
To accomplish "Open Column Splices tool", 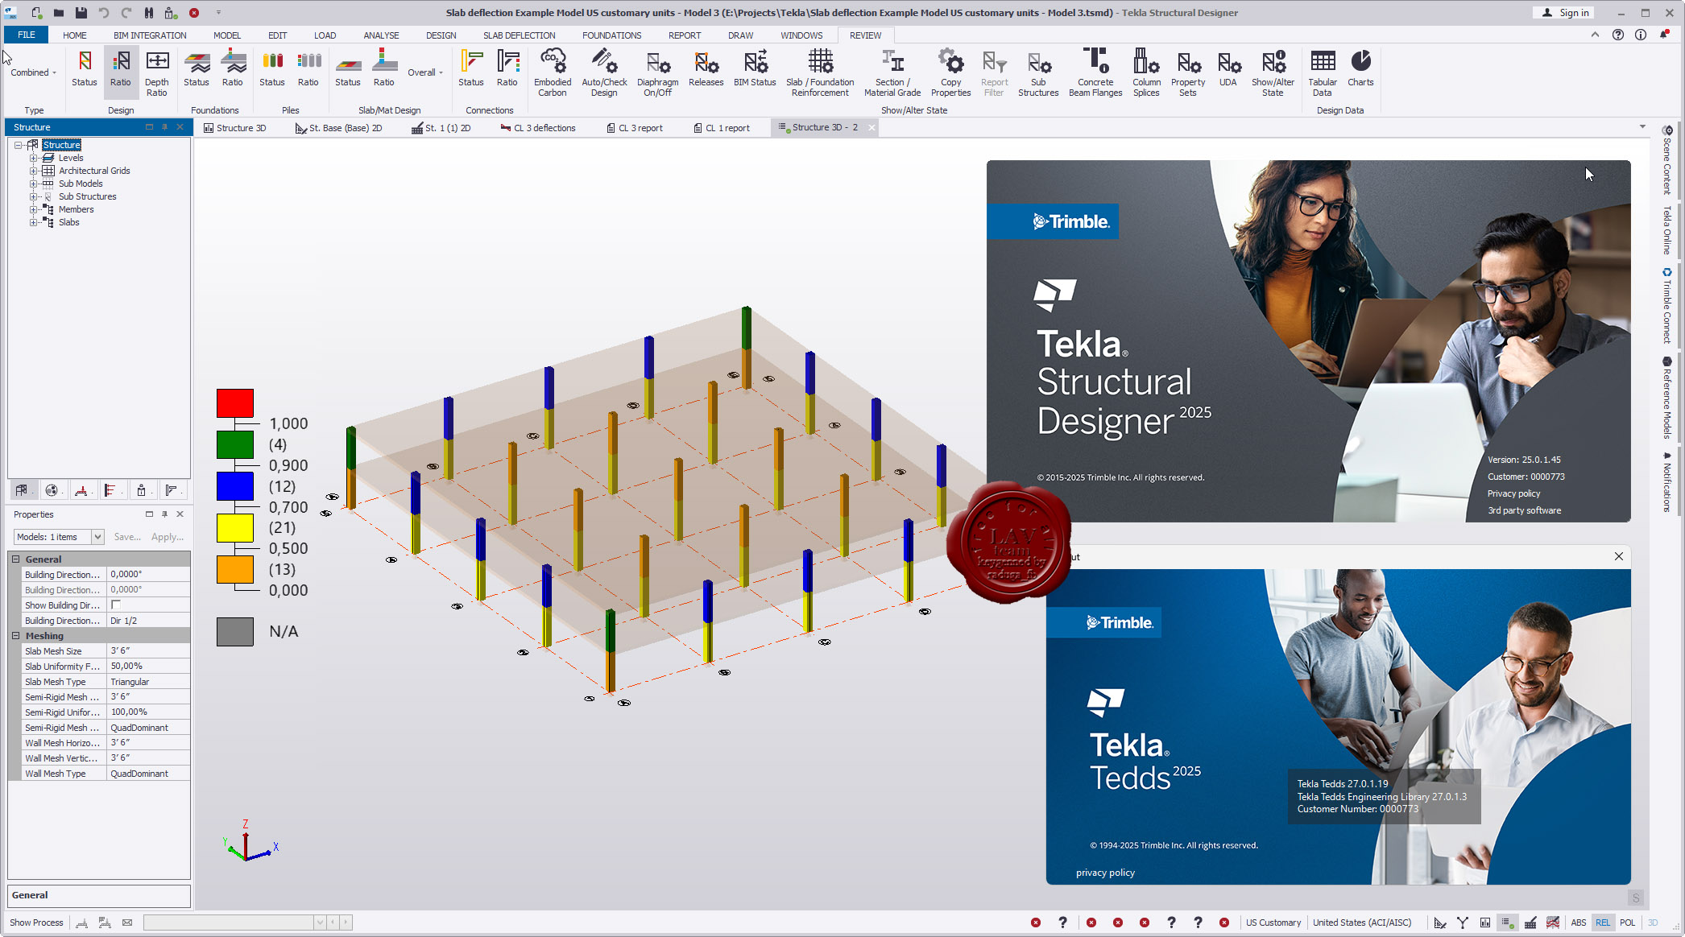I will (1146, 72).
